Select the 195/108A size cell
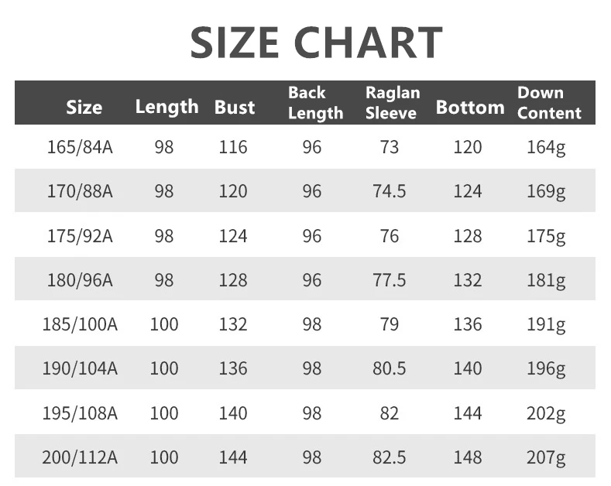This screenshot has height=486, width=611. point(80,413)
